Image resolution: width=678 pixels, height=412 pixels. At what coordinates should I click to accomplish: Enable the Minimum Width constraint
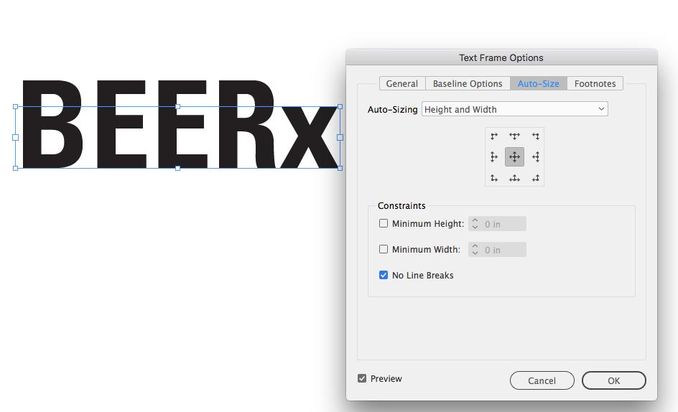pyautogui.click(x=384, y=250)
